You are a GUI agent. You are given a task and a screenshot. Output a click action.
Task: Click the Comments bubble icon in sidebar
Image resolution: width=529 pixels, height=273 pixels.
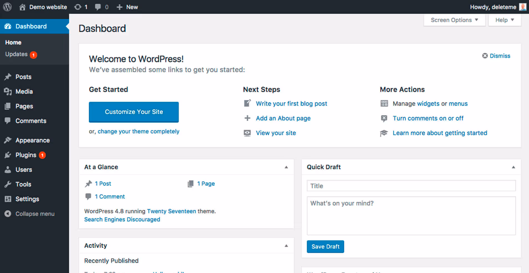pyautogui.click(x=8, y=121)
